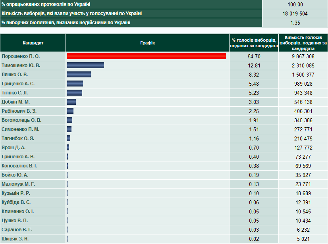Image resolution: width=328 pixels, height=244 pixels.
Task: Select candidate Гриценко А. С.
Action: (18, 84)
